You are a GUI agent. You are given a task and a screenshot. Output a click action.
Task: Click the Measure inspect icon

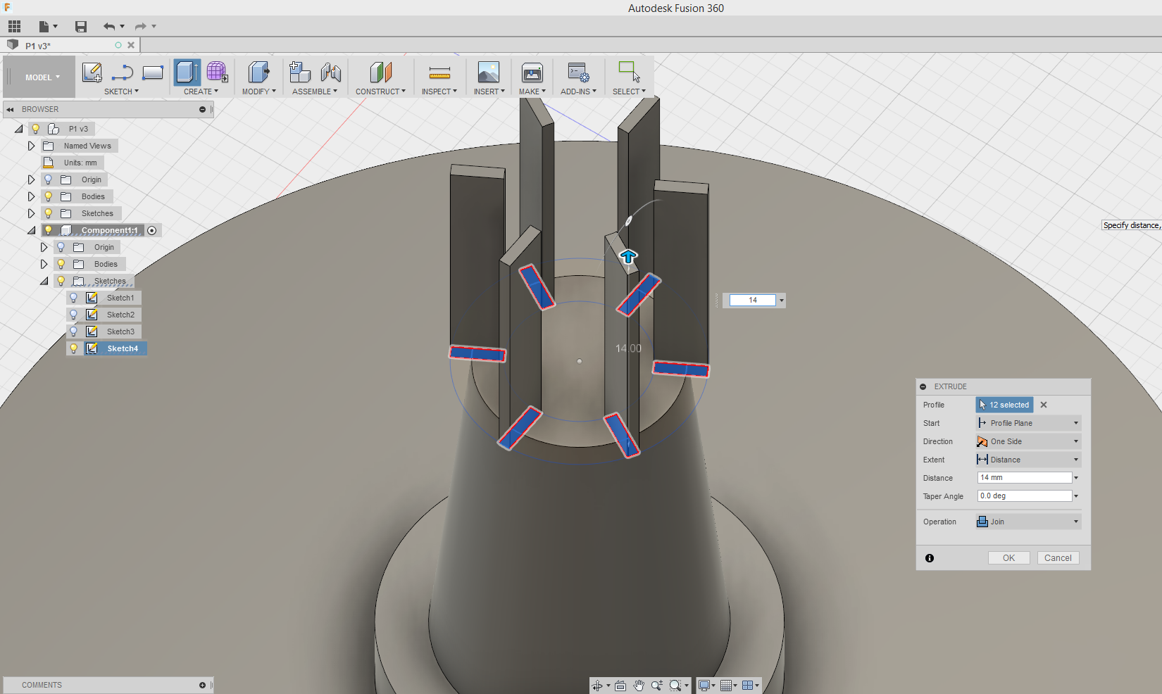[x=439, y=72]
